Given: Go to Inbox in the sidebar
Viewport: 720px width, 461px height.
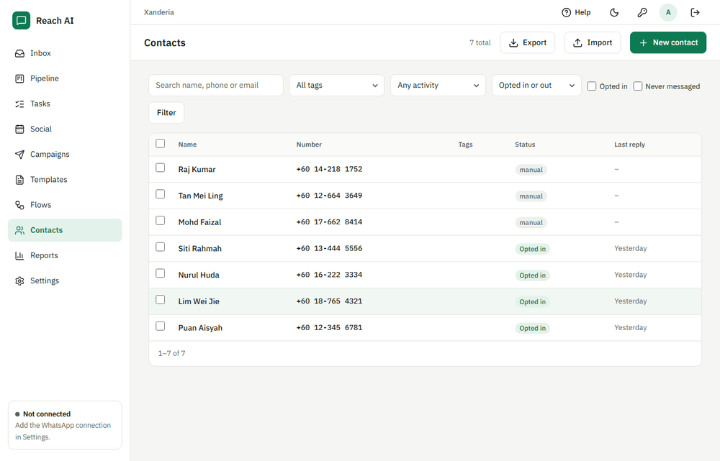Looking at the screenshot, I should [x=65, y=53].
